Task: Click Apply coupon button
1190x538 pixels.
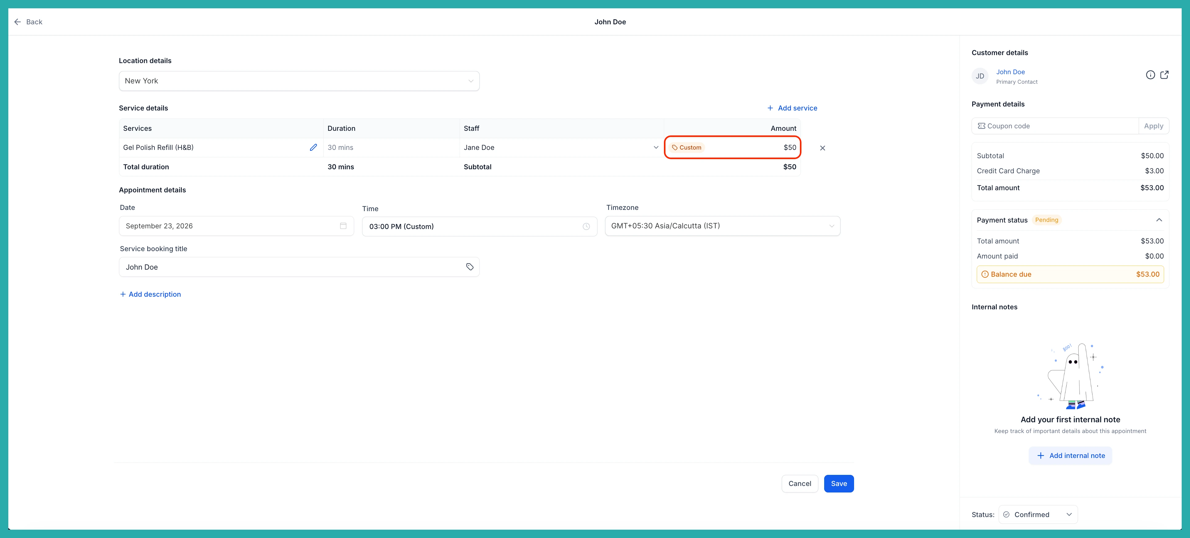Action: tap(1153, 126)
